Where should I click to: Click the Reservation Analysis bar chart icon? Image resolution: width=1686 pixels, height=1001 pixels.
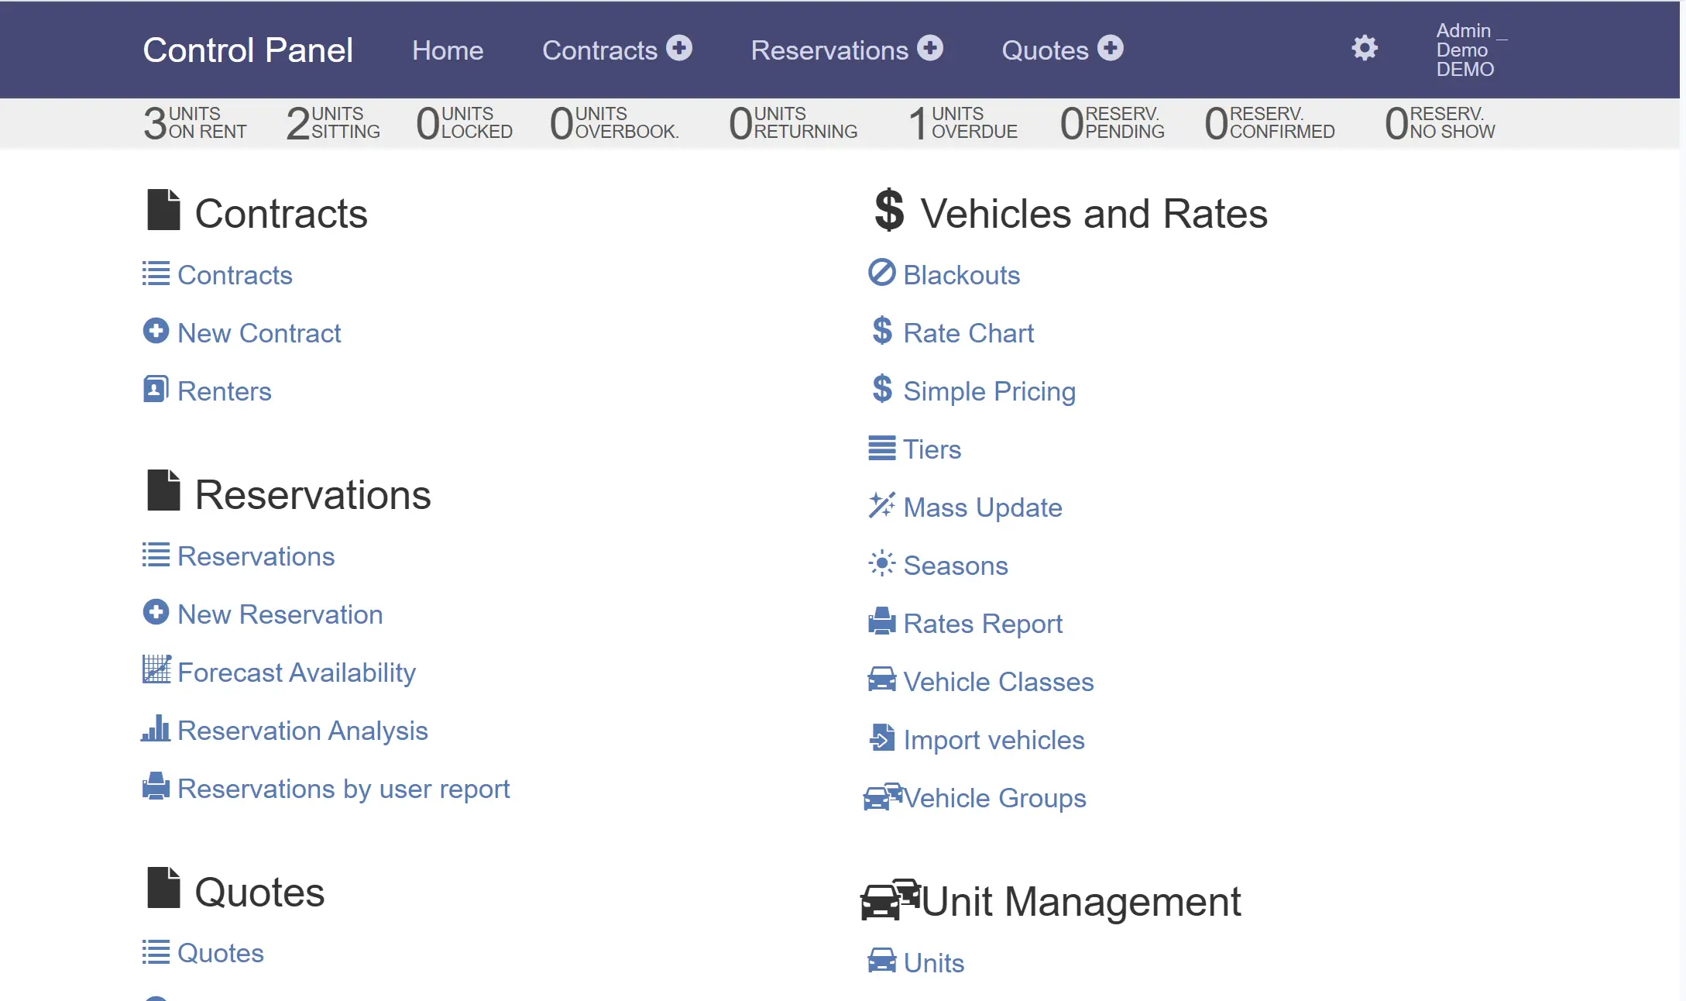(x=156, y=728)
